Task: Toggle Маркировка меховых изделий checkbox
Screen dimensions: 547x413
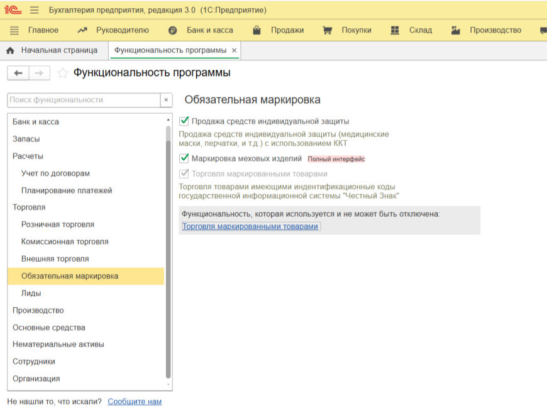Action: [184, 158]
